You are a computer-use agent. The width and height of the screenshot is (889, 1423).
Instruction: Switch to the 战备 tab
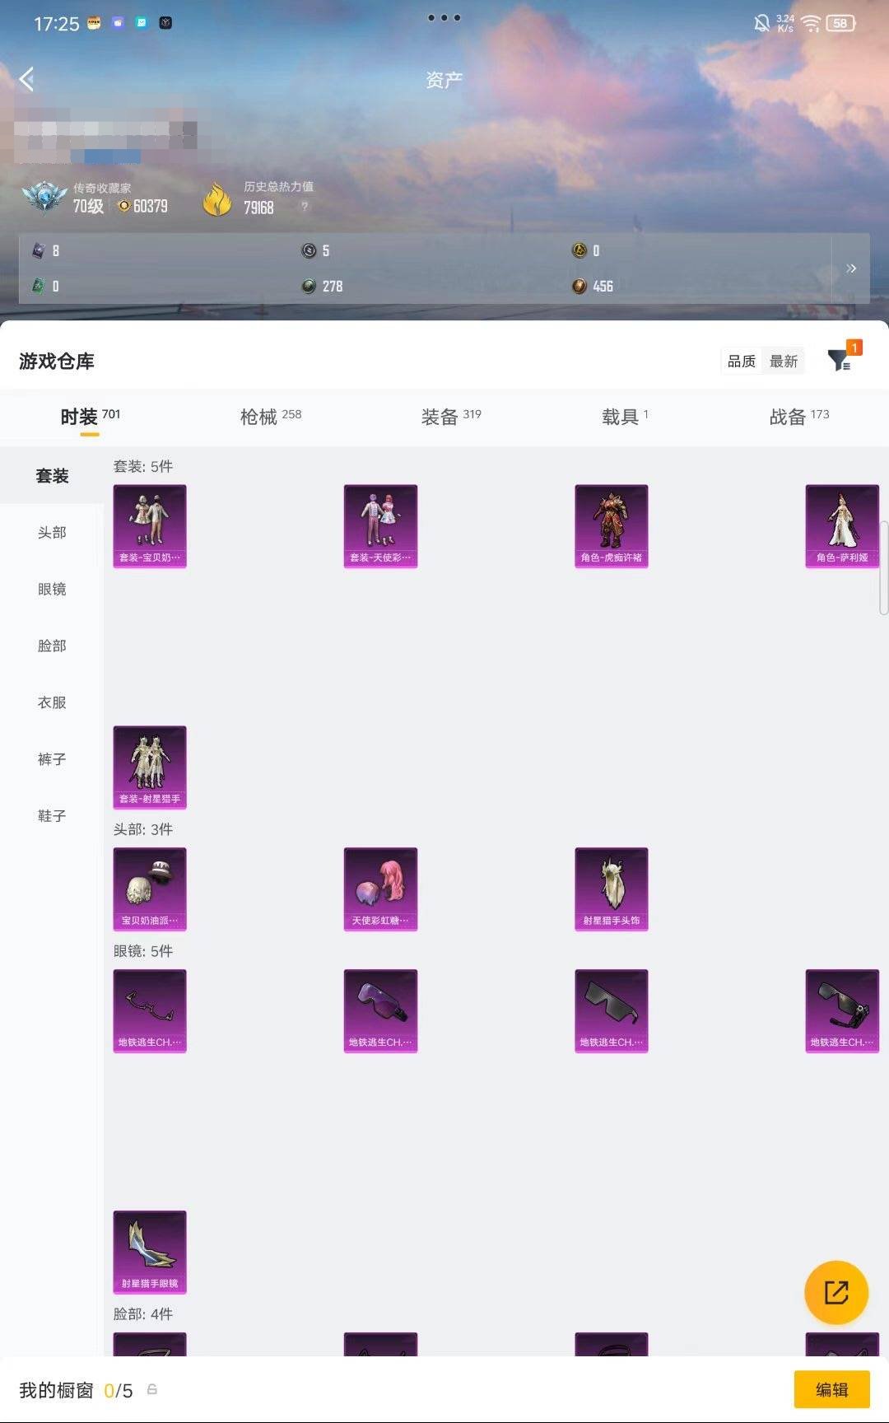799,418
